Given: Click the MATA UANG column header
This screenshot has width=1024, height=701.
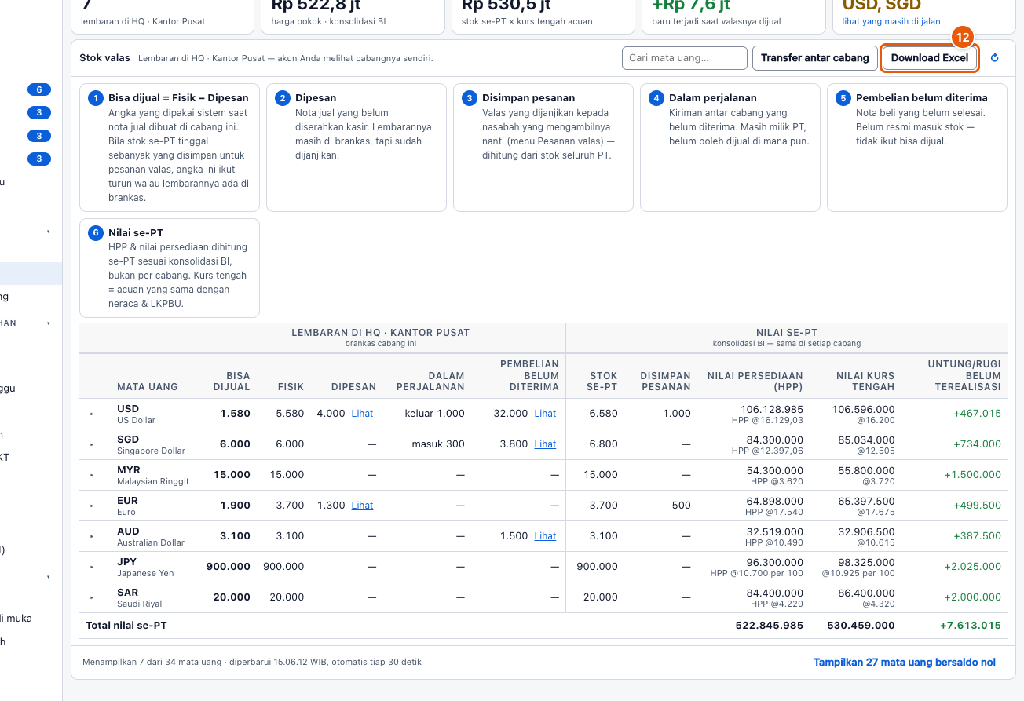Looking at the screenshot, I should click(148, 387).
